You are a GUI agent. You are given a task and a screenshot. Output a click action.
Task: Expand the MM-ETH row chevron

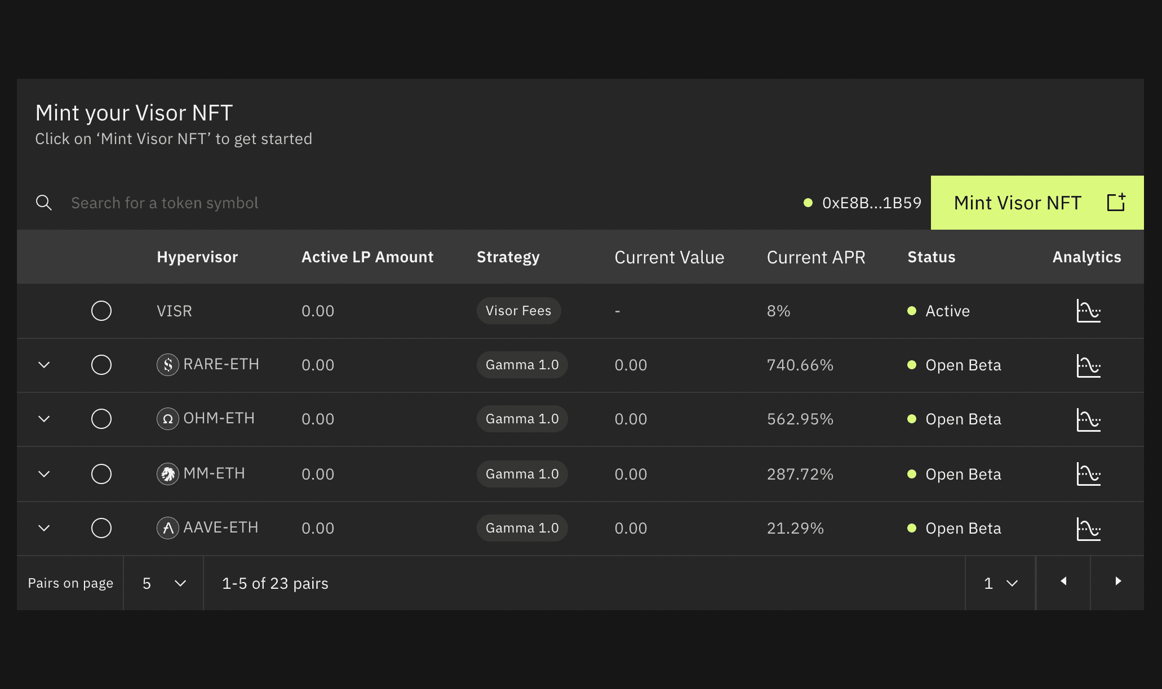click(x=44, y=474)
